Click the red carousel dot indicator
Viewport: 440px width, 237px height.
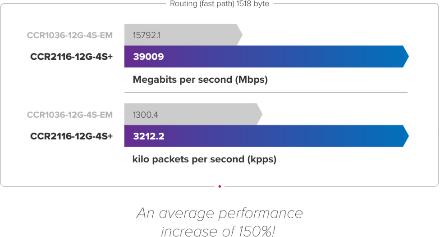click(220, 186)
